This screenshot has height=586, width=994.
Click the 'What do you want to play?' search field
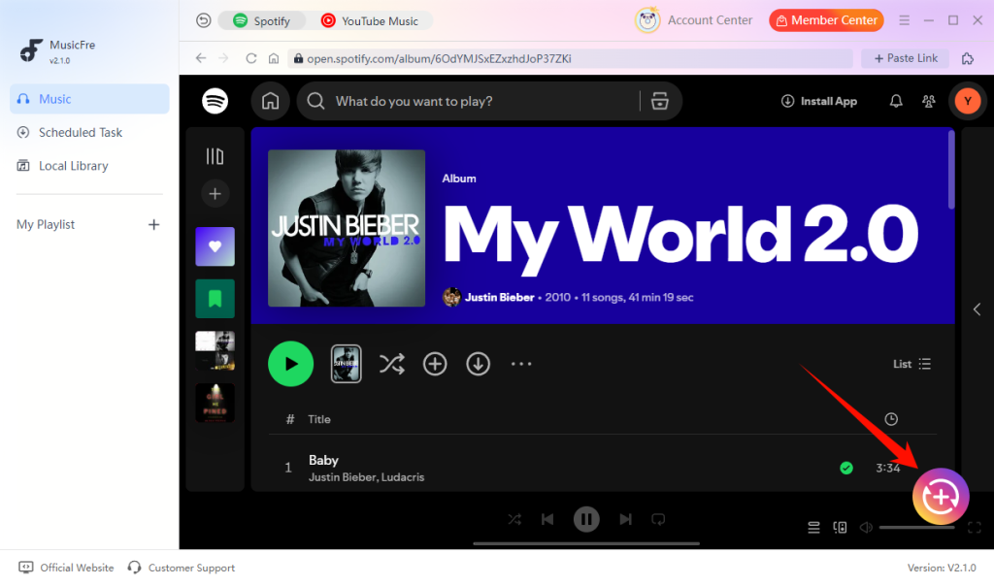click(x=469, y=101)
